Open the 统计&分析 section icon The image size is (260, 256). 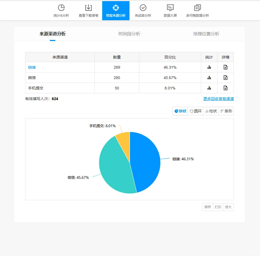[x=61, y=7]
